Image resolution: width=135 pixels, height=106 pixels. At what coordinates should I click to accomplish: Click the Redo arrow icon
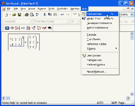[68, 15]
